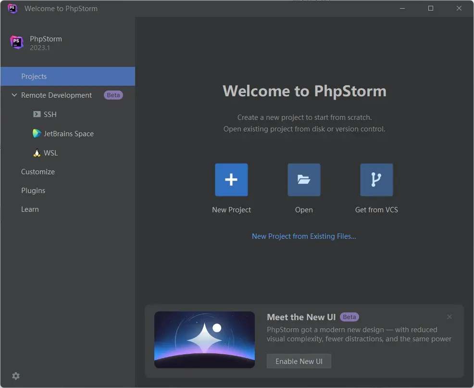Maximize the Welcome to PhpStorm window
This screenshot has height=388, width=474.
(430, 9)
